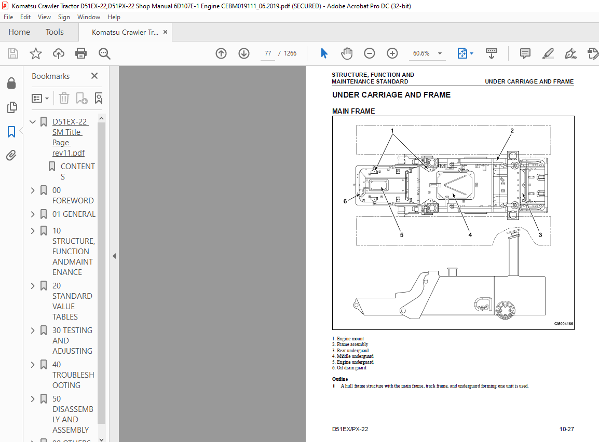Click the upload to cloud icon

click(59, 53)
